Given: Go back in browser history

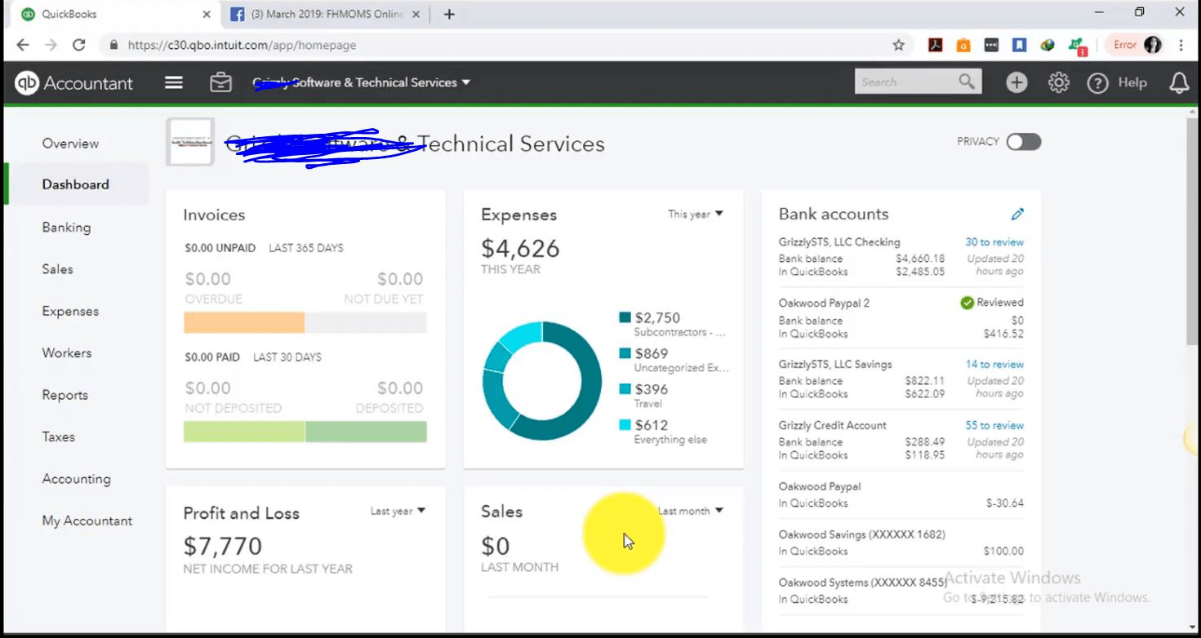Looking at the screenshot, I should (23, 45).
